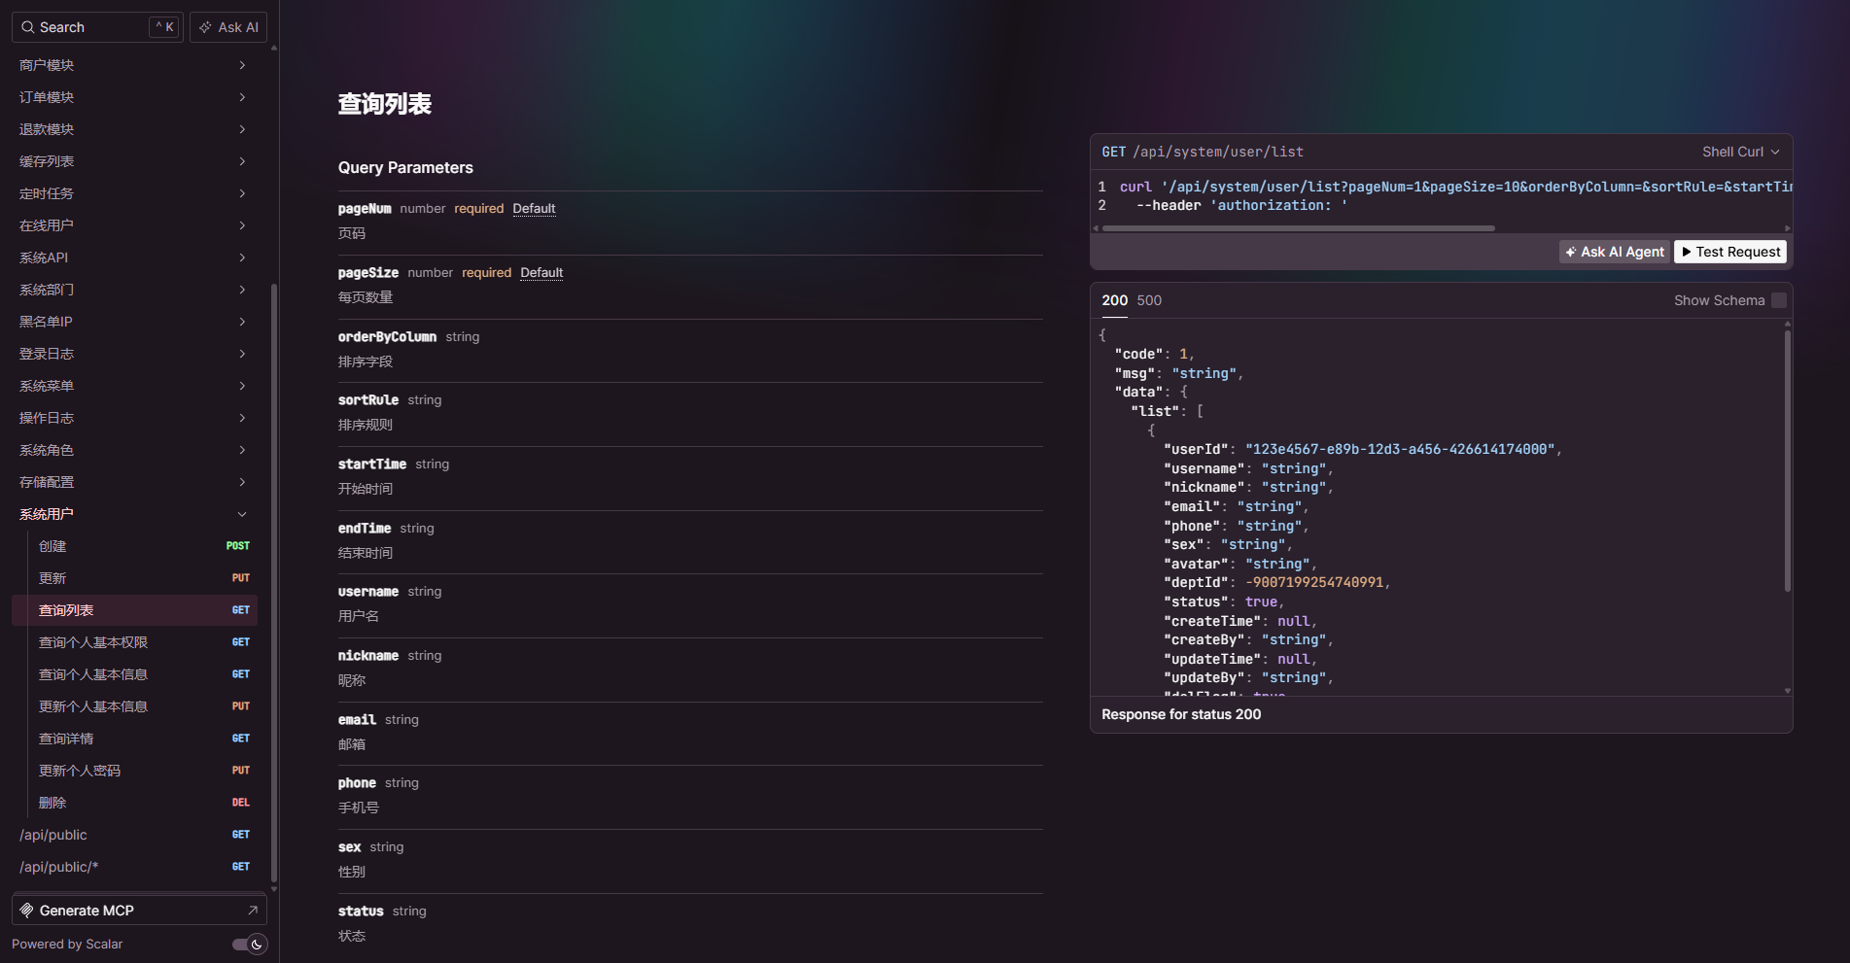Click the sidebar vertical scrollbar
Viewport: 1850px width, 963px height.
274,583
